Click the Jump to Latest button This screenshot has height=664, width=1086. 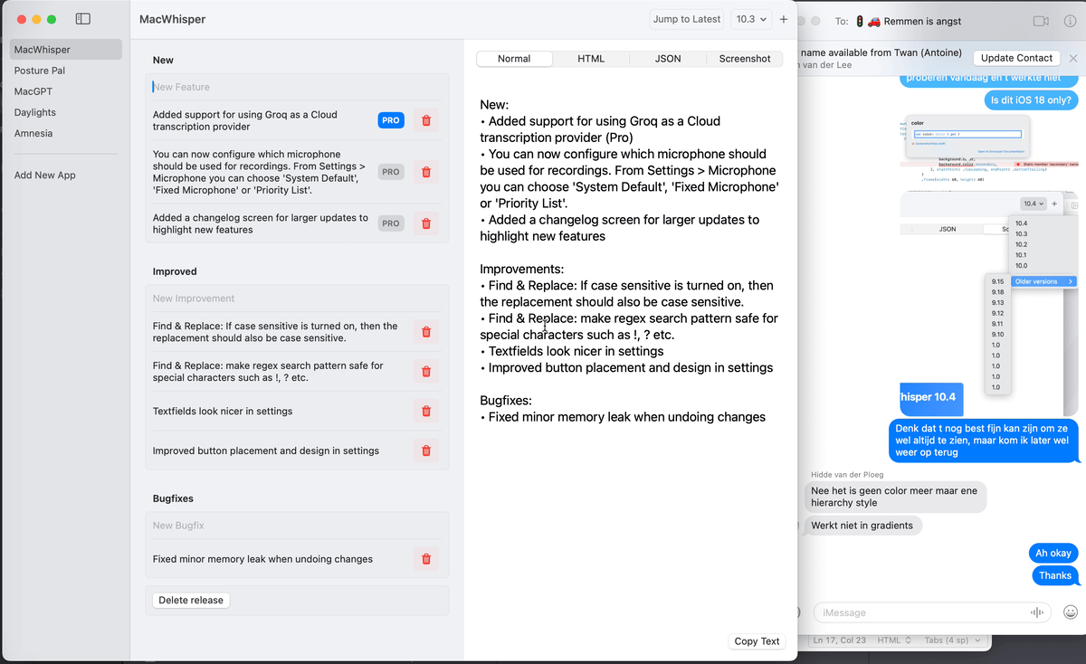(x=687, y=19)
